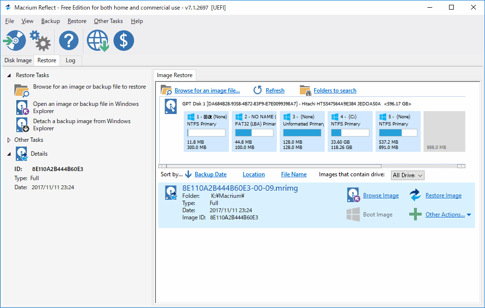The height and width of the screenshot is (308, 485).
Task: Click the Restore Image blue arrows icon
Action: 415,195
